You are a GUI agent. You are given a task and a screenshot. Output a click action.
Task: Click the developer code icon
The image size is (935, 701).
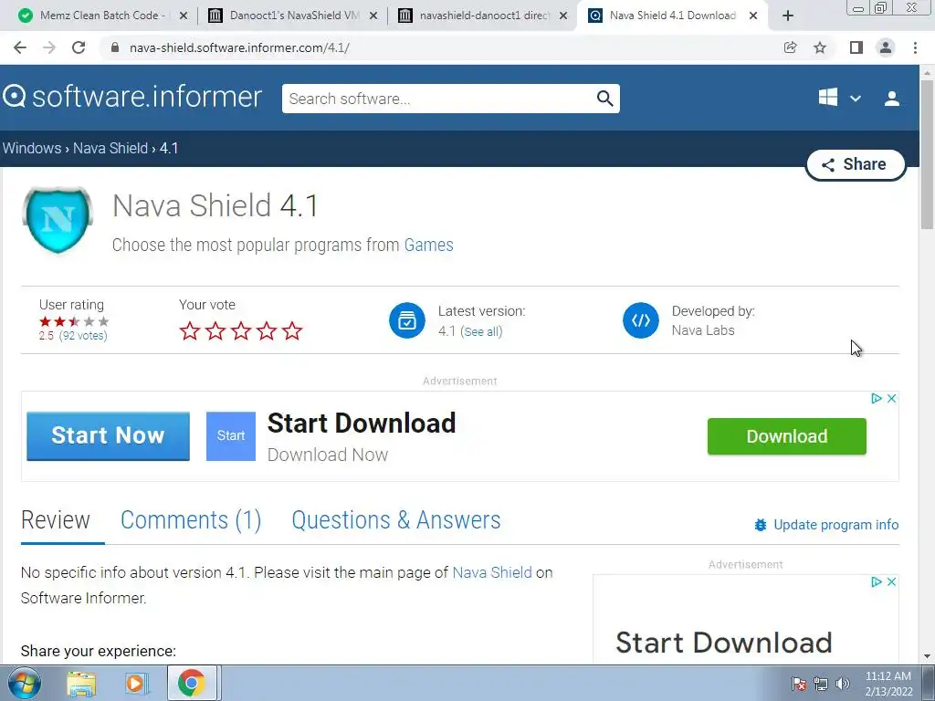click(641, 320)
